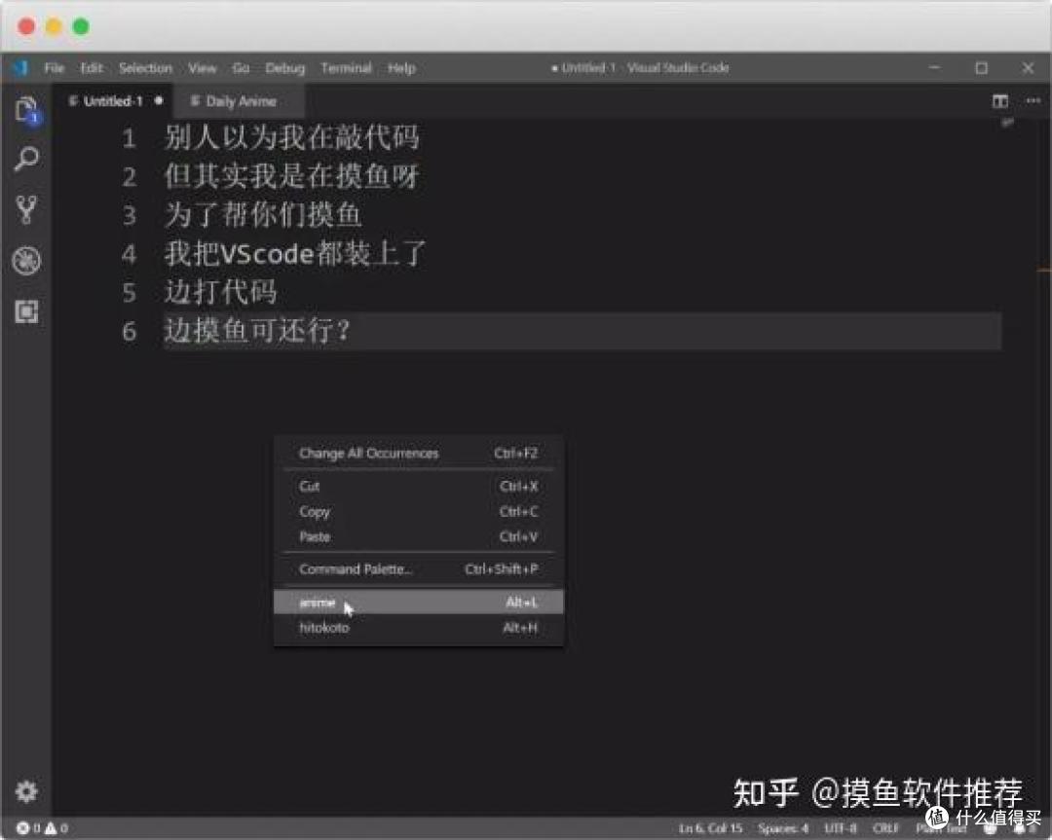The height and width of the screenshot is (840, 1052).
Task: Click the red macOS close button
Action: 27,26
